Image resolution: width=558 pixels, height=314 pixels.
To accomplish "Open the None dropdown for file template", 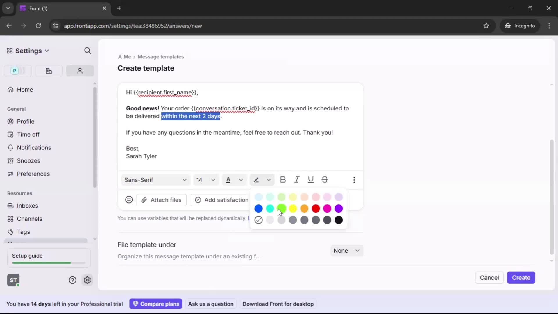I will pyautogui.click(x=346, y=250).
